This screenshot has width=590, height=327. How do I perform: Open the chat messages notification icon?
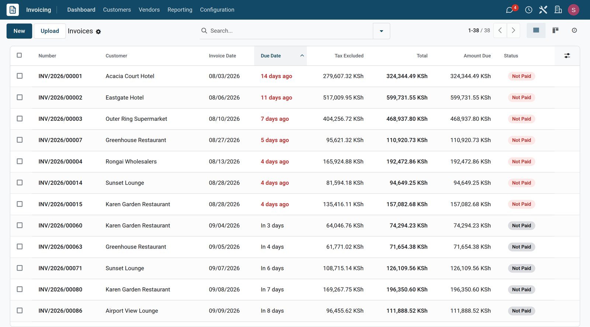point(510,10)
